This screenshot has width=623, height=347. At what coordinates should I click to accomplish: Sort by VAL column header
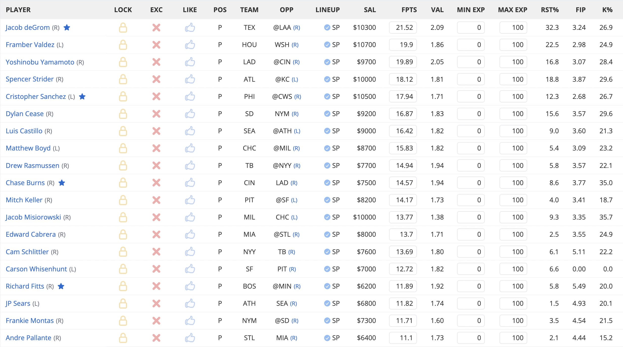[x=437, y=10]
